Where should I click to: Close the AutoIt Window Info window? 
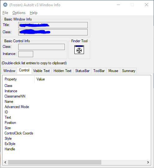click(x=146, y=5)
